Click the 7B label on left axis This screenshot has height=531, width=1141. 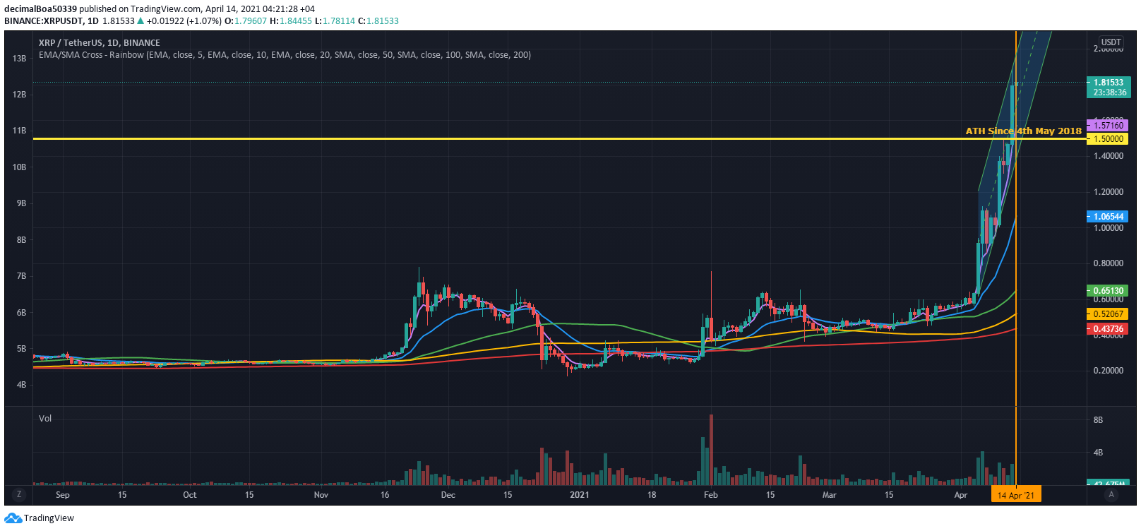click(21, 276)
